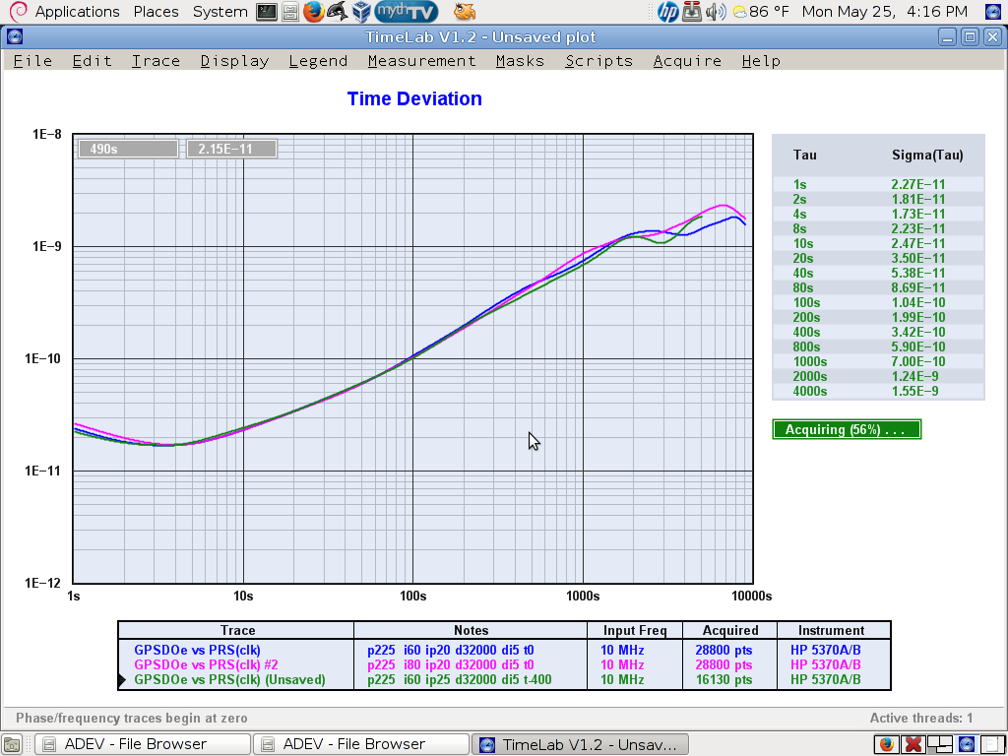Open the Debian Applications menu

tap(65, 12)
